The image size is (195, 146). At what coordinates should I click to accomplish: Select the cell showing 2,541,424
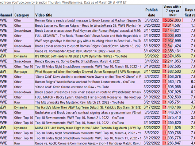[172, 46]
